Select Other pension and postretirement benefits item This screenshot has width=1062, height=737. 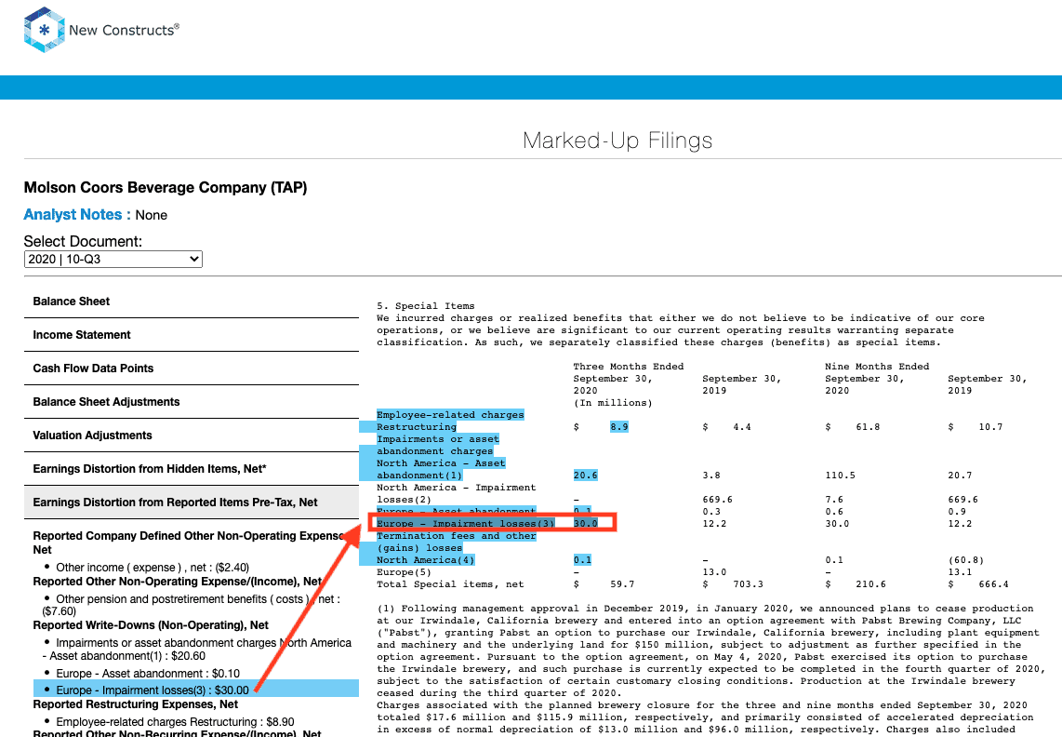pos(192,606)
